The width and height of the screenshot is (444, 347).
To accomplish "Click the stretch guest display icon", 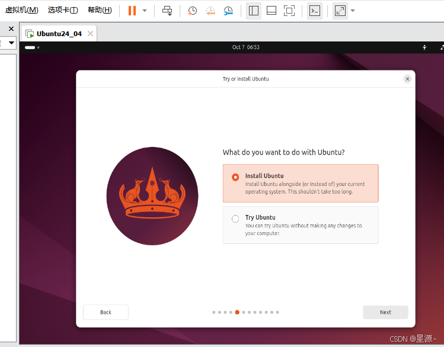I will [x=340, y=11].
